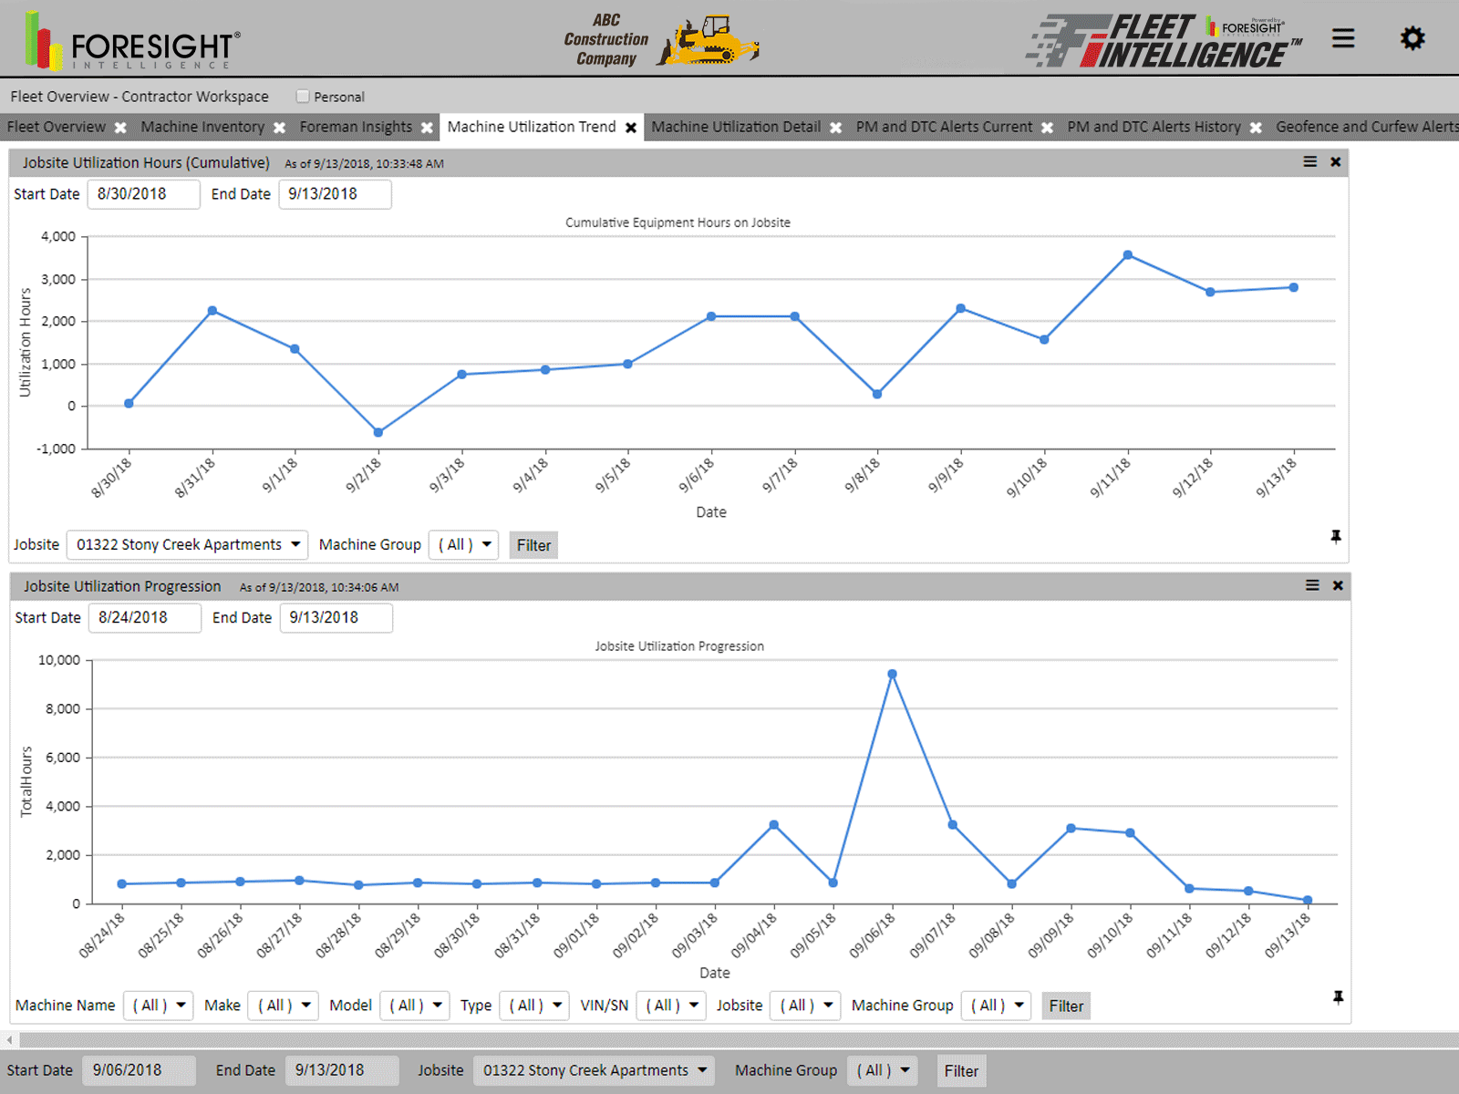Click 9/2/18 lowest point on cumulative chart
The width and height of the screenshot is (1459, 1094).
378,432
